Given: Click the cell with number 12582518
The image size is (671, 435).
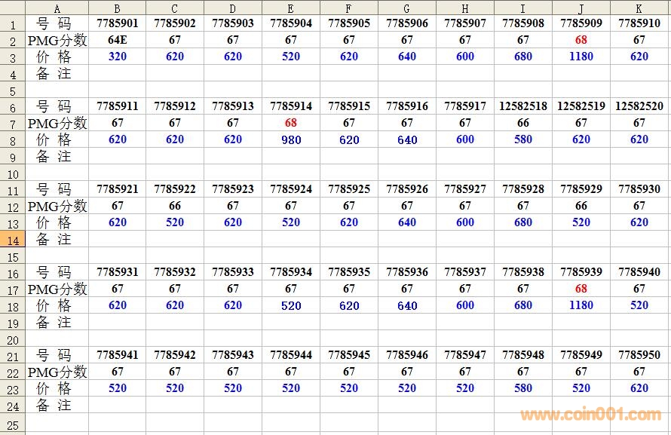Looking at the screenshot, I should [523, 106].
